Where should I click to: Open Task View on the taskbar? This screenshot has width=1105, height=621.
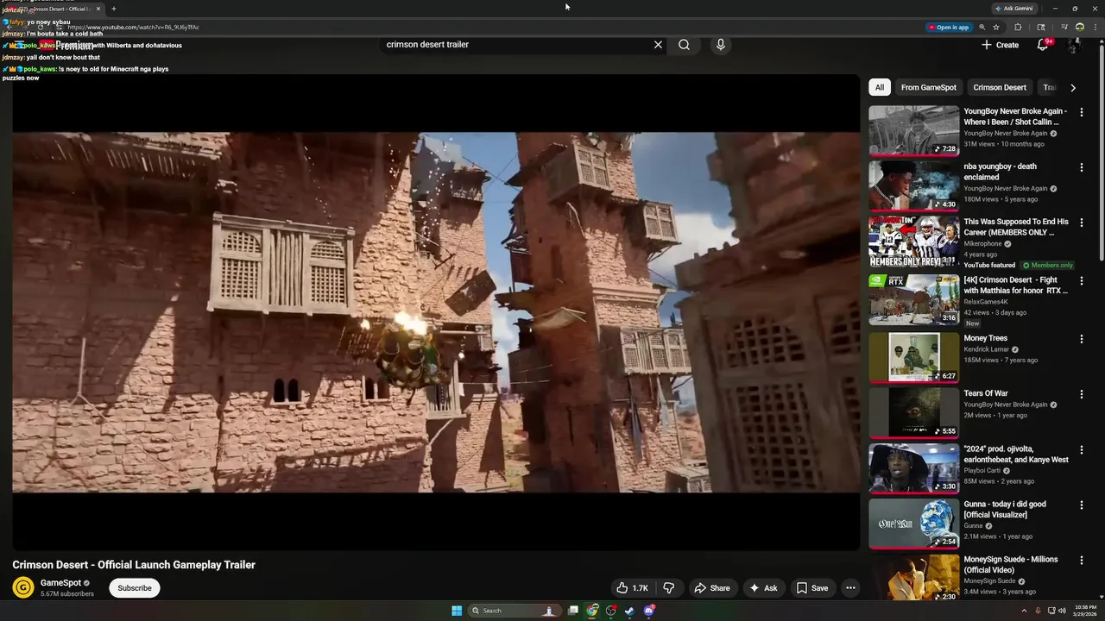pos(573,611)
